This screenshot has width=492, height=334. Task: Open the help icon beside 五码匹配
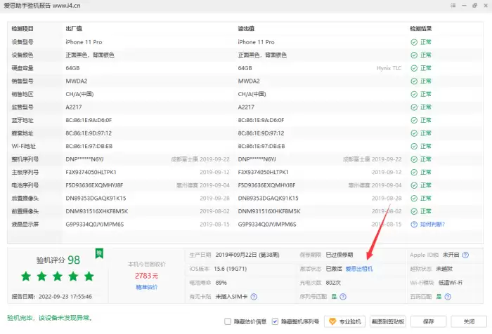tap(448, 296)
